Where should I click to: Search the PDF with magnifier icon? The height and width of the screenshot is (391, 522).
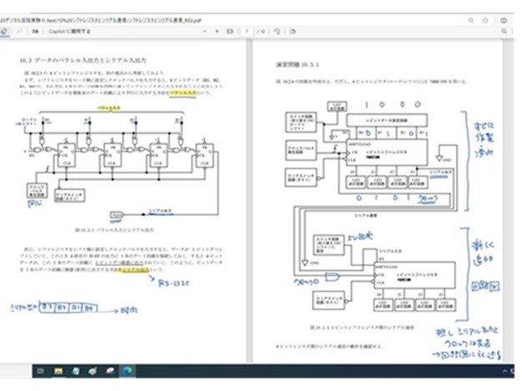point(504,32)
